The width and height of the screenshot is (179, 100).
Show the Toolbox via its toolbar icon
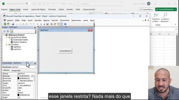[61, 24]
